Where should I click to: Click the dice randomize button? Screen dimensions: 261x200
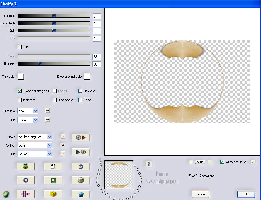81,180
